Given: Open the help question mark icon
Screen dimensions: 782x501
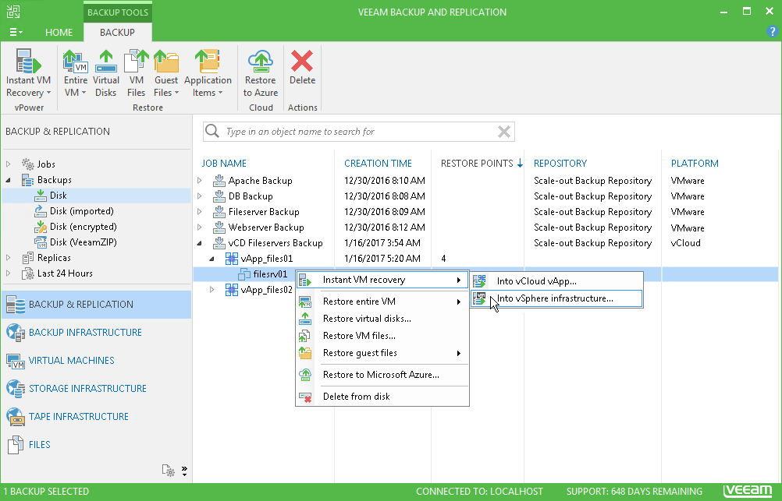Looking at the screenshot, I should (x=772, y=32).
